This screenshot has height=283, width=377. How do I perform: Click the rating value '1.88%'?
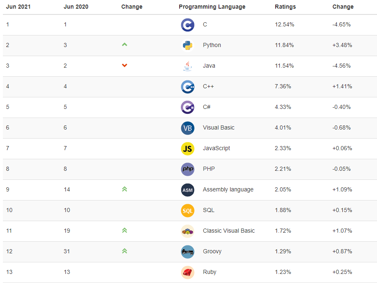click(x=283, y=210)
